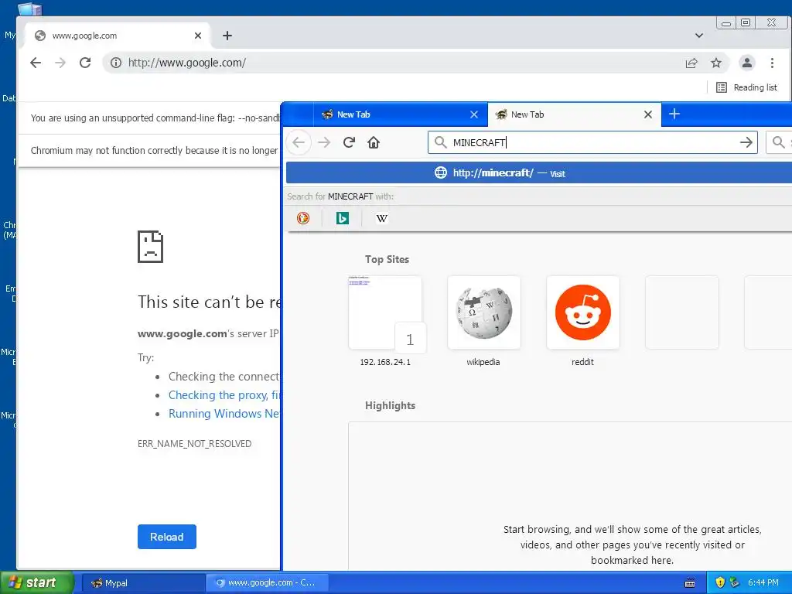The image size is (792, 594).
Task: Open site info icon in Chromium address bar
Action: point(116,63)
